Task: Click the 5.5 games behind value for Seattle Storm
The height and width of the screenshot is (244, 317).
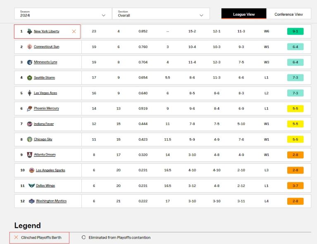Action: [x=168, y=78]
